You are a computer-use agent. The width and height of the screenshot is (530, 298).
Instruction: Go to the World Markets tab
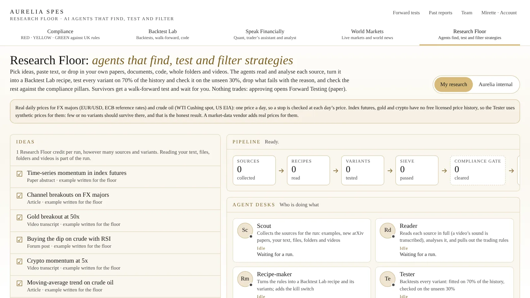coord(367,34)
